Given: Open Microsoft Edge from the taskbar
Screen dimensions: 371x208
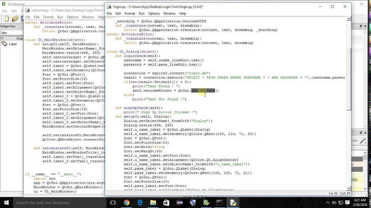Looking at the screenshot, I should [x=140, y=203].
